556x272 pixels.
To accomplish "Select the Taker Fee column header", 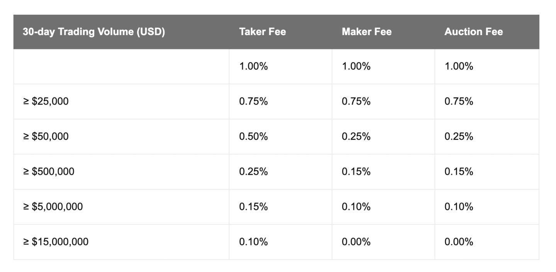I will click(263, 32).
